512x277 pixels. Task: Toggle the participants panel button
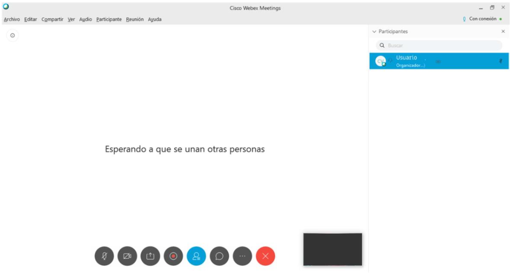pos(197,256)
